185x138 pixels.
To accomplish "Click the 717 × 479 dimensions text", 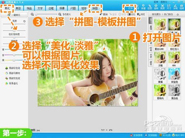I will pos(107,130).
